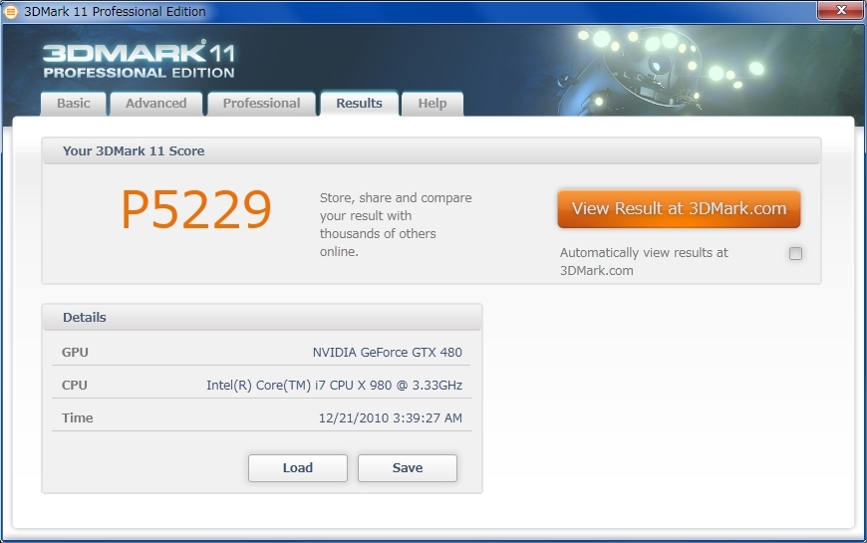This screenshot has width=867, height=543.
Task: Click View Result at 3DMark.com button
Action: [679, 209]
